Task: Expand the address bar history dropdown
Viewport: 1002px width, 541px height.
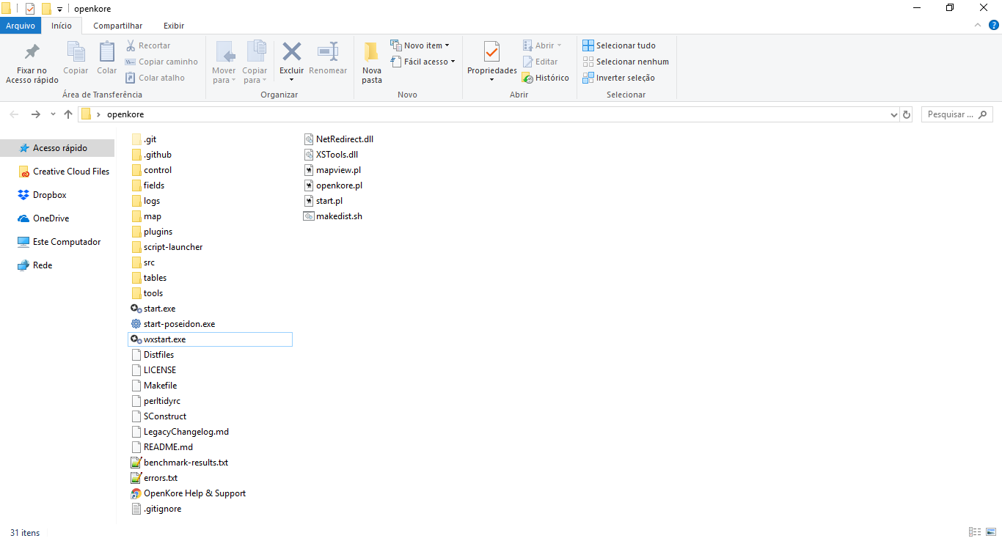Action: (893, 114)
